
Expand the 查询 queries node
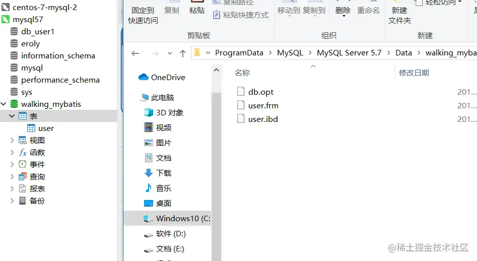tap(12, 177)
